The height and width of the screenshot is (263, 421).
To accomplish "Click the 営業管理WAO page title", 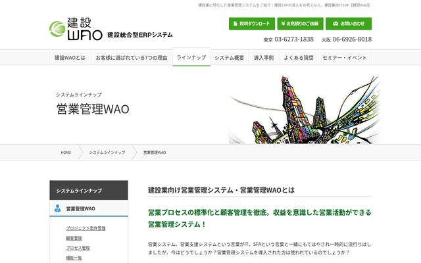I will point(93,109).
